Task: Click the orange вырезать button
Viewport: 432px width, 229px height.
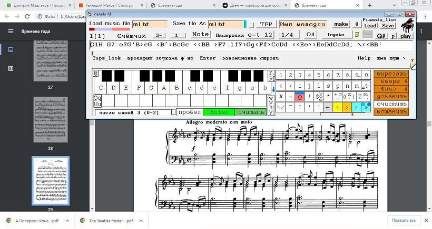Action: pyautogui.click(x=391, y=74)
